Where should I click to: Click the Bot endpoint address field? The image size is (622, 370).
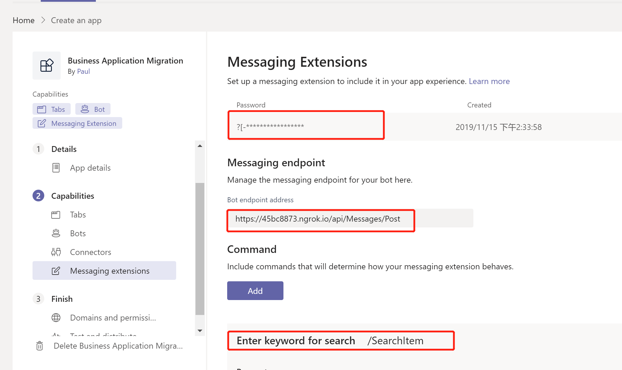[x=350, y=219]
